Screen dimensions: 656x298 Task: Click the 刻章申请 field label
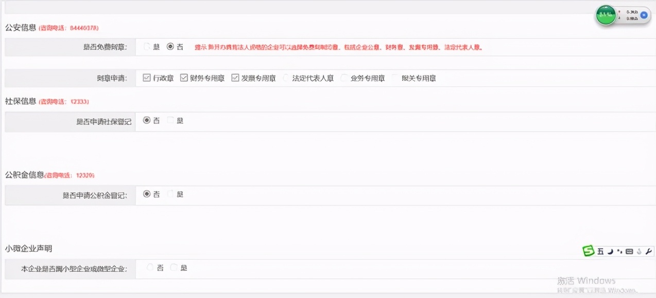click(x=113, y=79)
